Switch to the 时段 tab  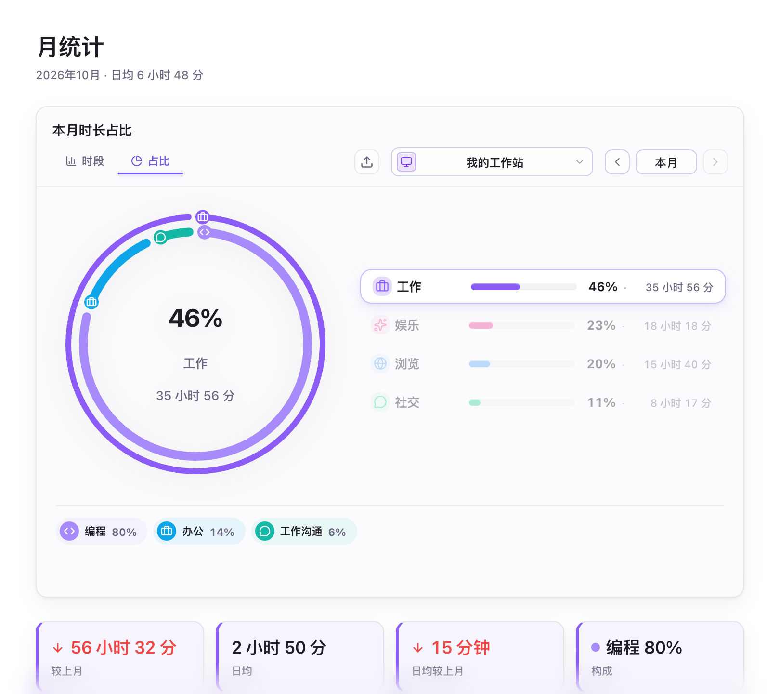pos(85,161)
